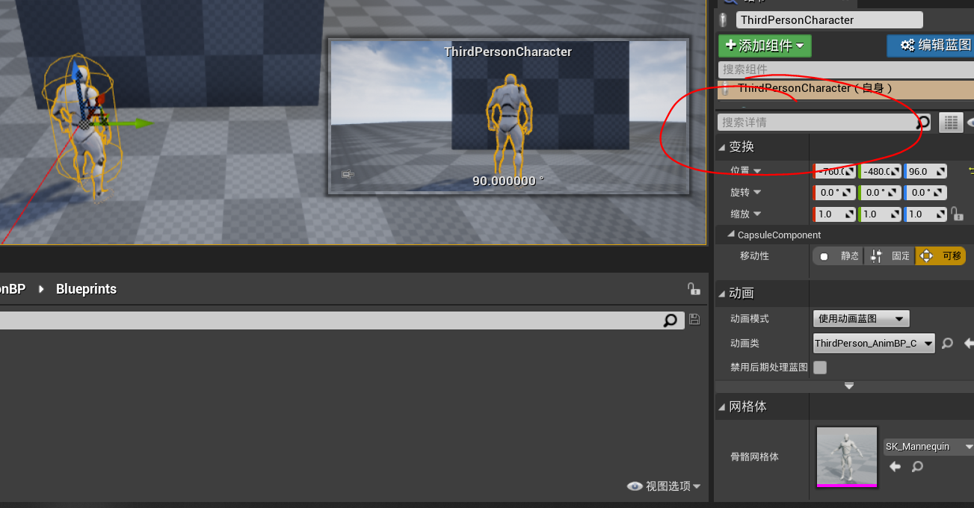
Task: Click use-selected arrow under SK_Mannequin
Action: 895,467
